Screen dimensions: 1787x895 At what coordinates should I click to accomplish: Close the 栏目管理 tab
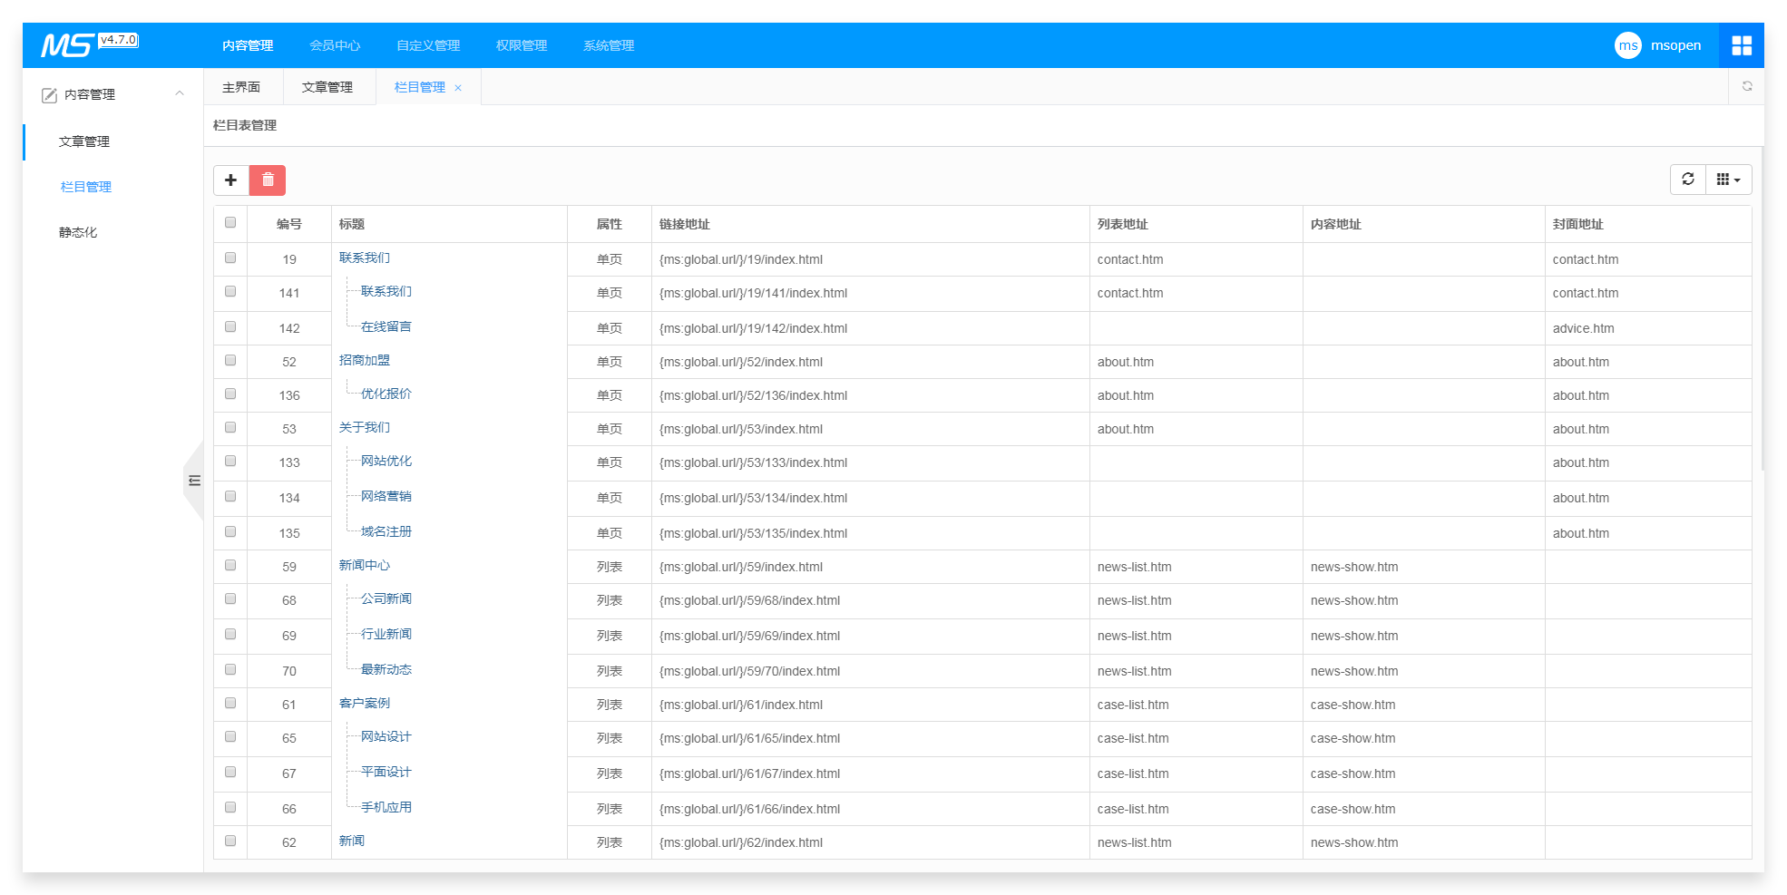pyautogui.click(x=458, y=88)
